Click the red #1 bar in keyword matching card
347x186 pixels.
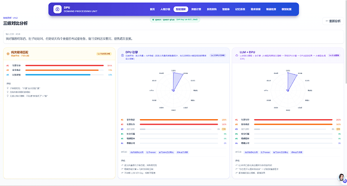tap(64, 65)
